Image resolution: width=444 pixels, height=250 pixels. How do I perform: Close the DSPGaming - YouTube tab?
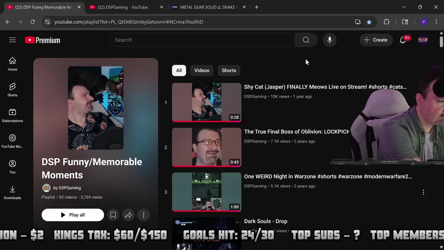pyautogui.click(x=161, y=7)
